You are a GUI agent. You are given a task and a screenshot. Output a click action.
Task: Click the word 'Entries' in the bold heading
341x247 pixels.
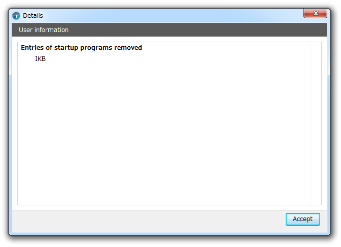[32, 47]
